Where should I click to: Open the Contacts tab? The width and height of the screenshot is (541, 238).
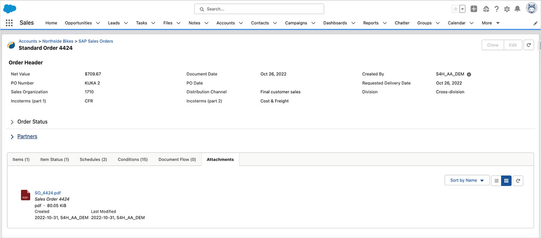click(x=260, y=23)
